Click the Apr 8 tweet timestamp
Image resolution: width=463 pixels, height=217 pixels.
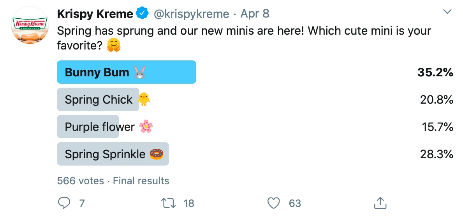pyautogui.click(x=255, y=14)
